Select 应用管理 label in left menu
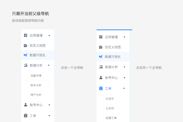 (36, 35)
